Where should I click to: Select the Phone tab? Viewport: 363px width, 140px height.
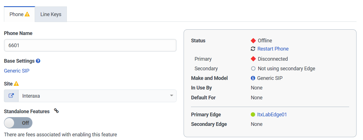(x=16, y=14)
